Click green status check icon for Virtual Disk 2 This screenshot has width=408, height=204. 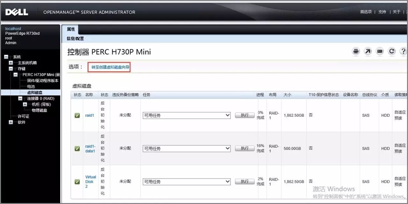pos(77,182)
